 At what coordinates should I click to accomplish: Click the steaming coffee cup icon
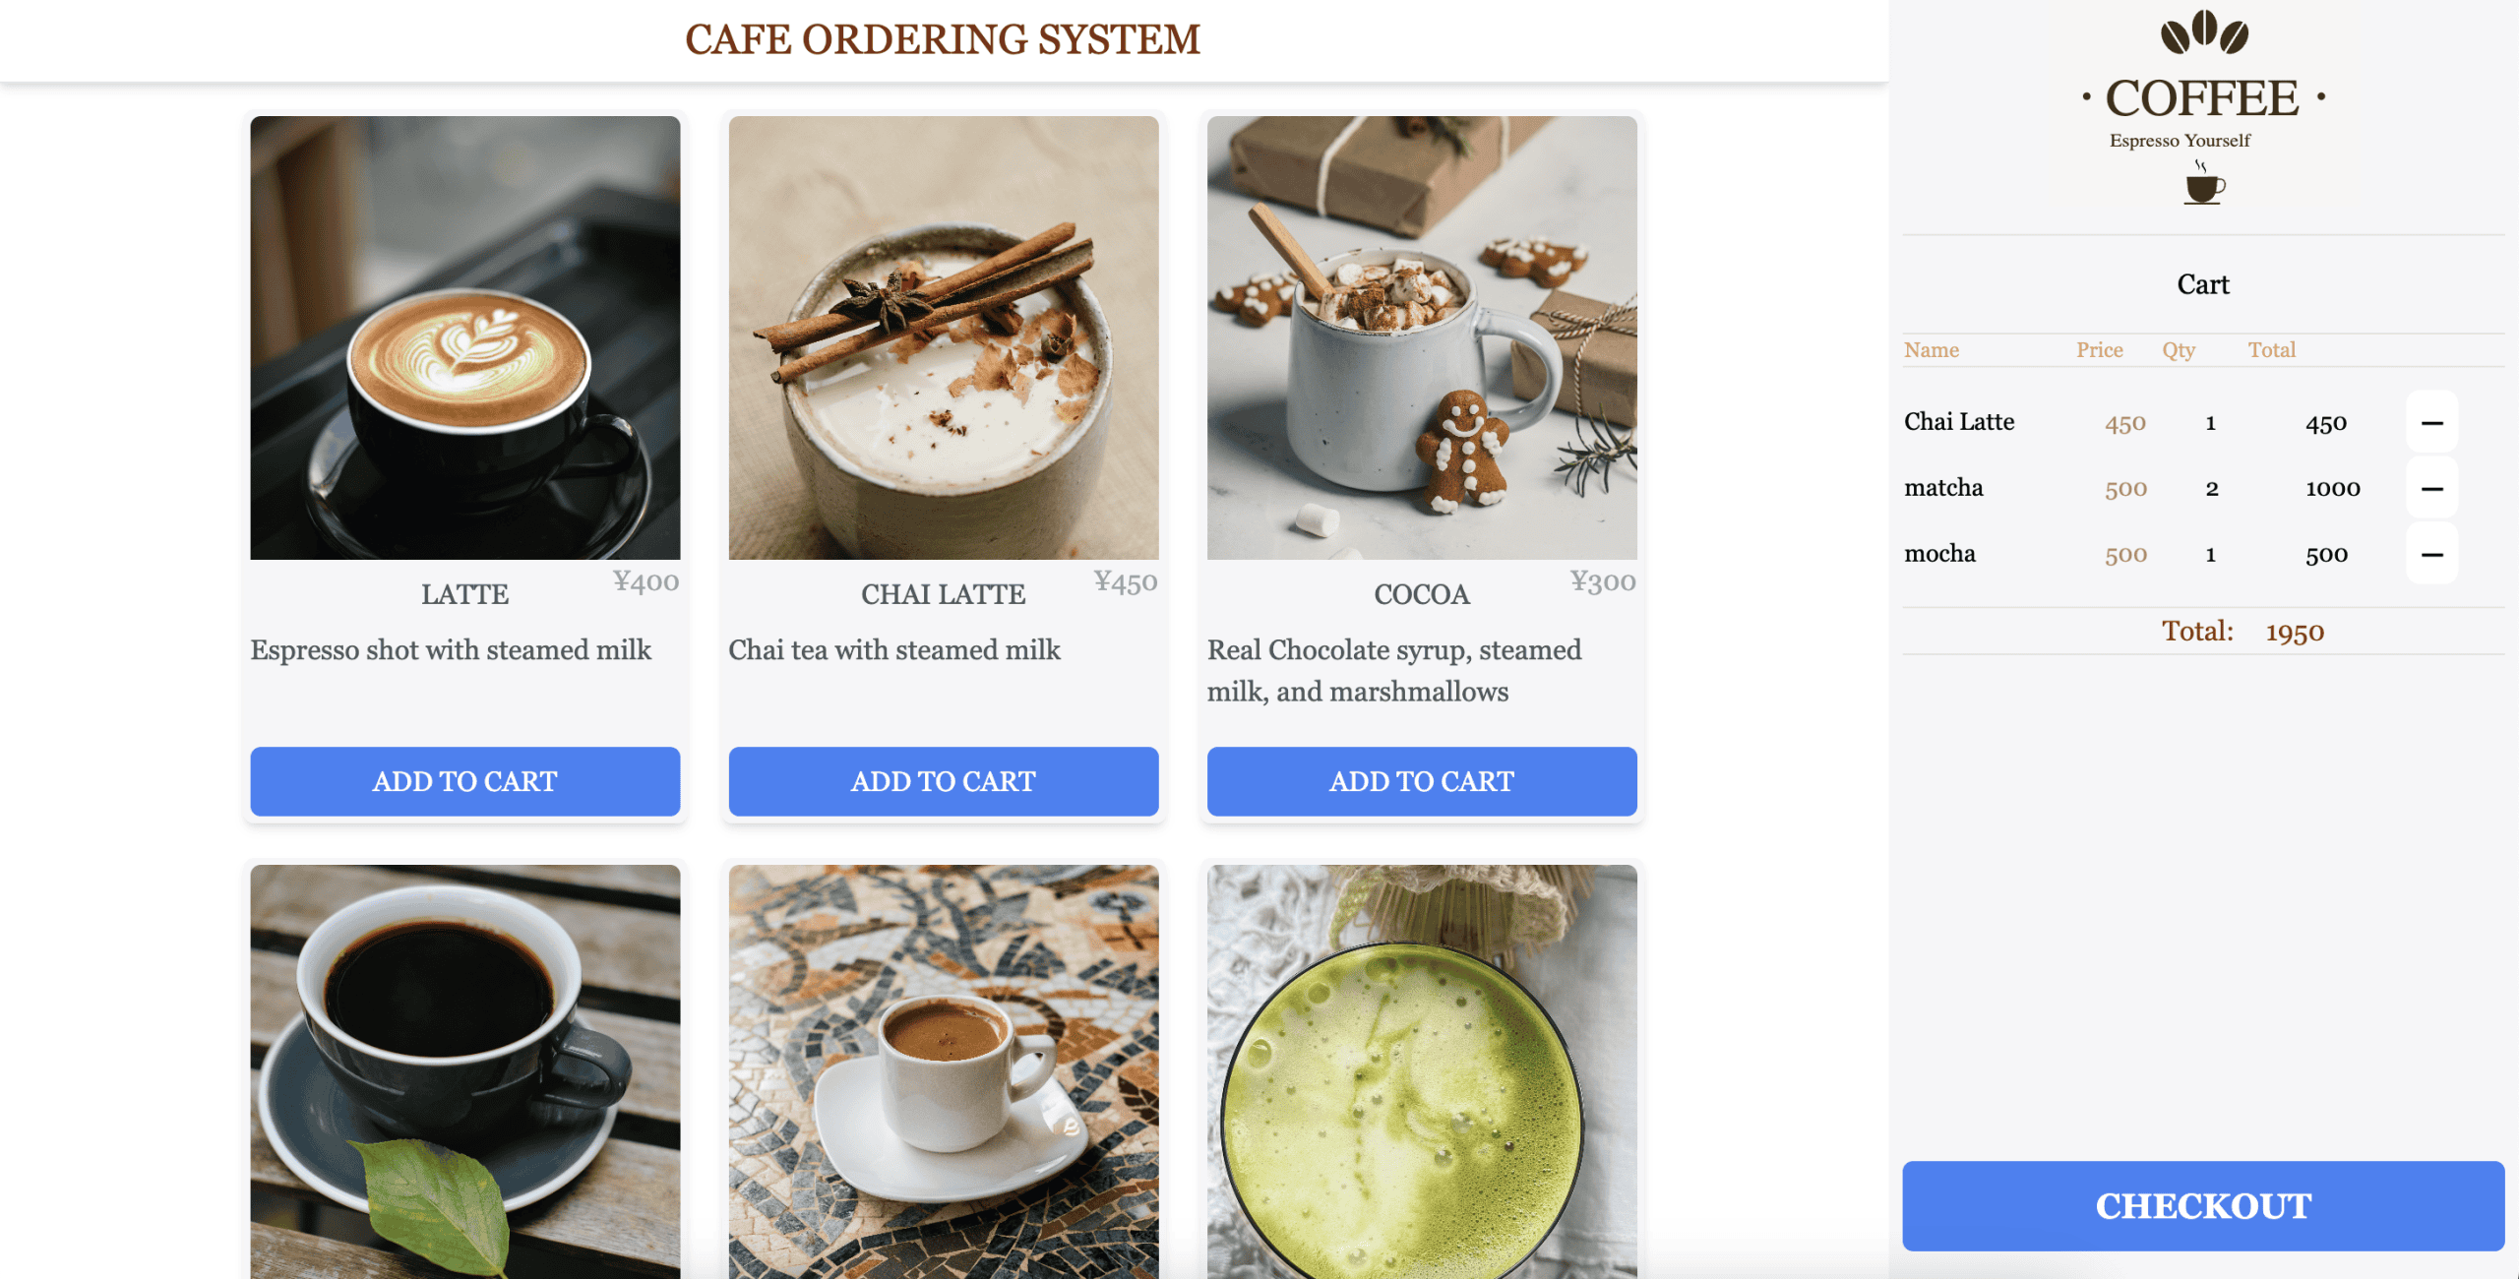(2204, 183)
